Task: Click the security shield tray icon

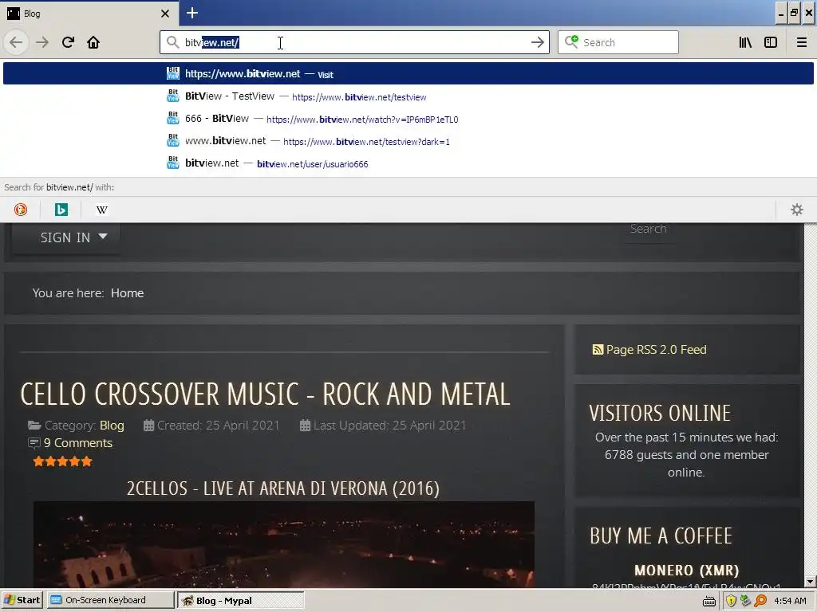Action: (x=731, y=601)
